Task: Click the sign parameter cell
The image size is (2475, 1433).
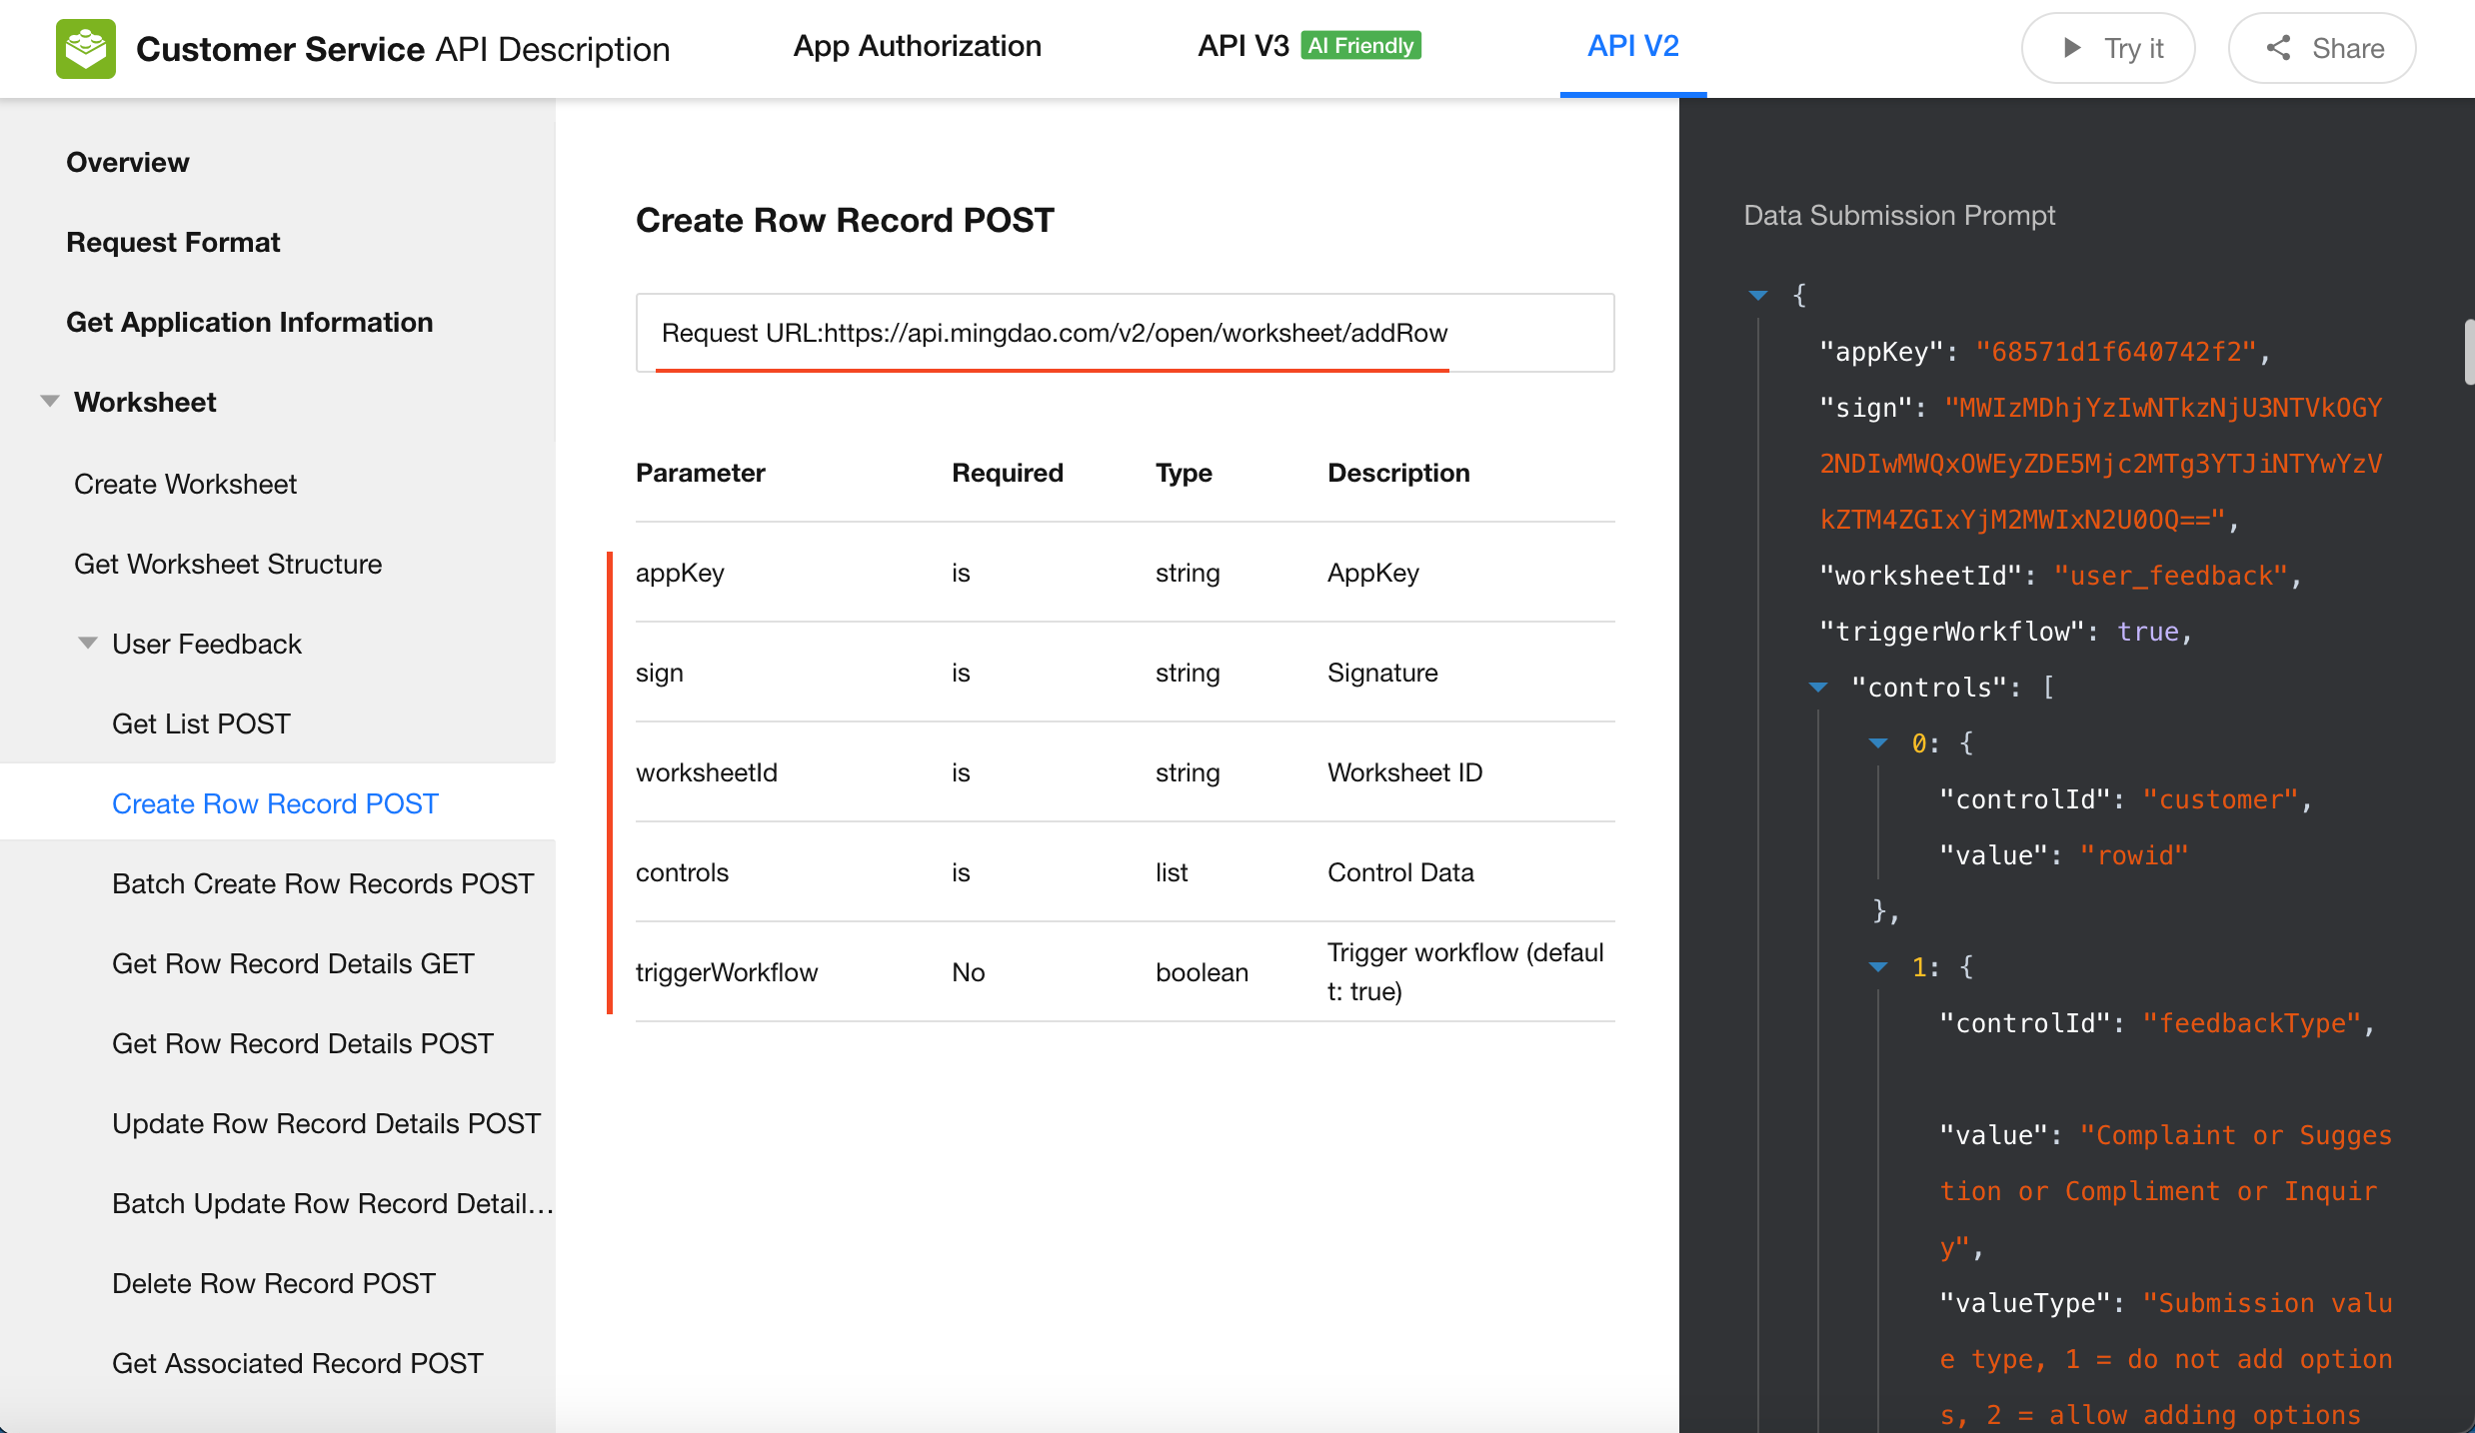Action: [660, 673]
